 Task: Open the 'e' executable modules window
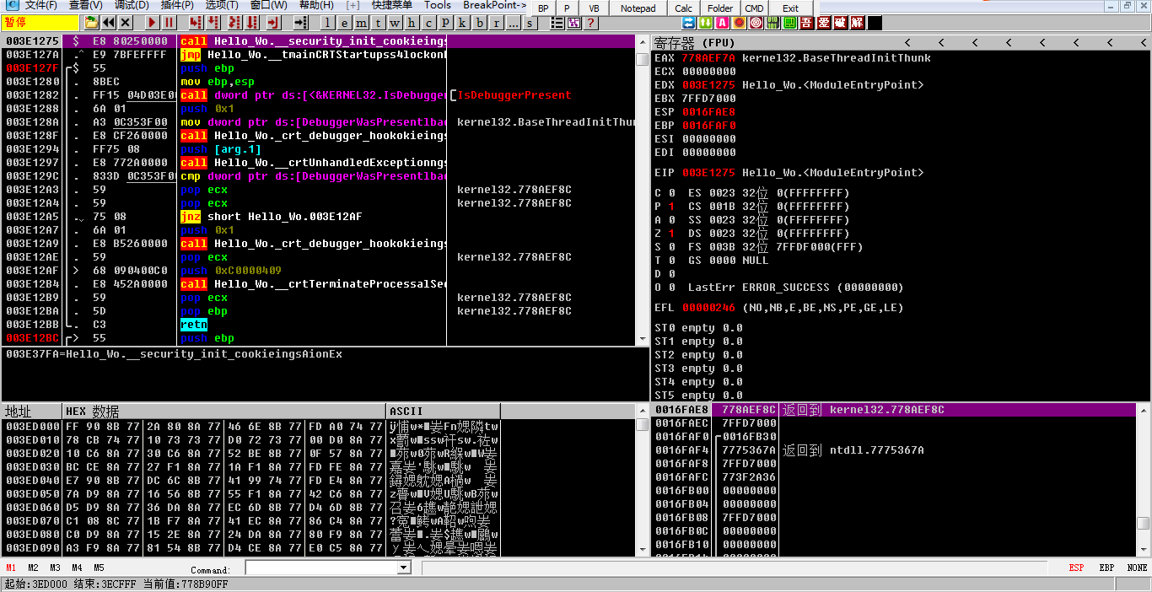(344, 23)
